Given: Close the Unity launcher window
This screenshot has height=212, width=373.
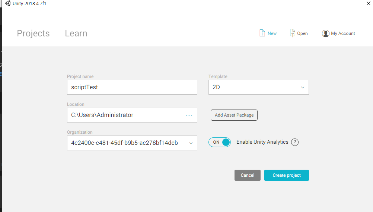Looking at the screenshot, I should [368, 3].
